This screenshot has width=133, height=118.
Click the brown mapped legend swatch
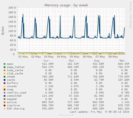pyautogui.click(x=5, y=99)
